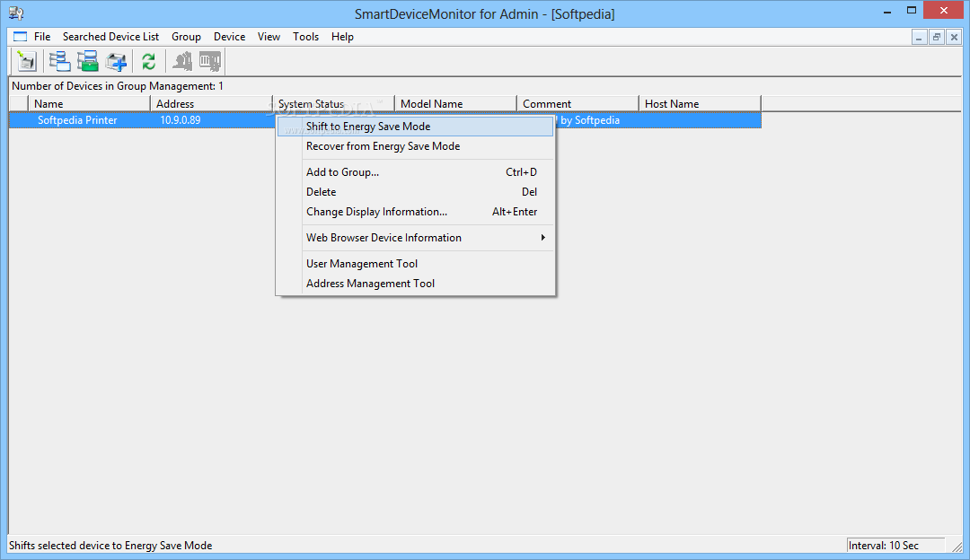This screenshot has width=970, height=560.
Task: Click the 'Interval: 10 Sec' status bar entry
Action: (895, 545)
